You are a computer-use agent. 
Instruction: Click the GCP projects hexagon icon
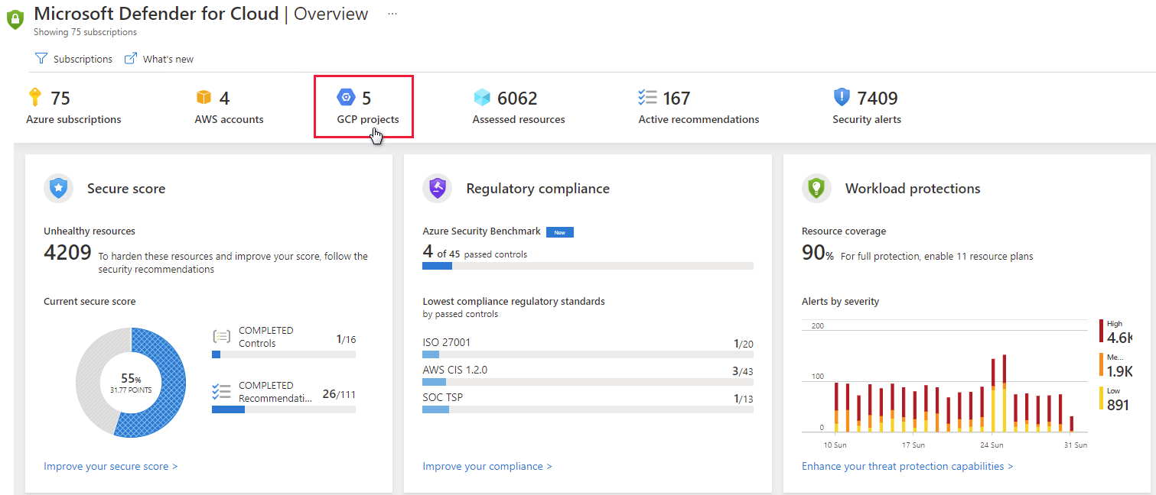click(346, 97)
